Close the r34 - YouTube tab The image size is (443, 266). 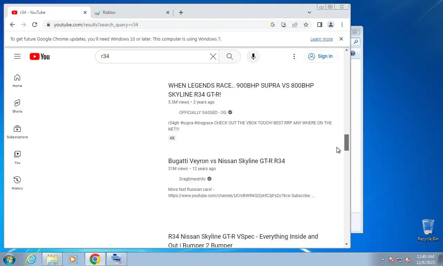85,12
